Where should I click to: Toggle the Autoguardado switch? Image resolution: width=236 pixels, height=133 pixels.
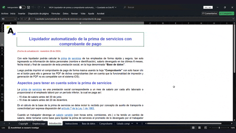coord(22,7)
